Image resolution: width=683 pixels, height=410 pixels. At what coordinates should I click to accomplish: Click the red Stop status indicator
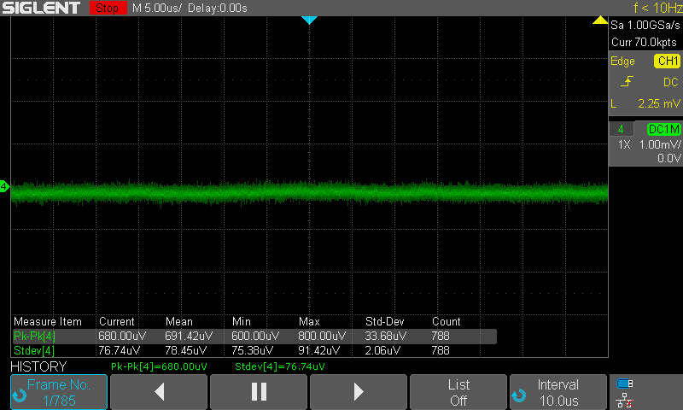108,8
